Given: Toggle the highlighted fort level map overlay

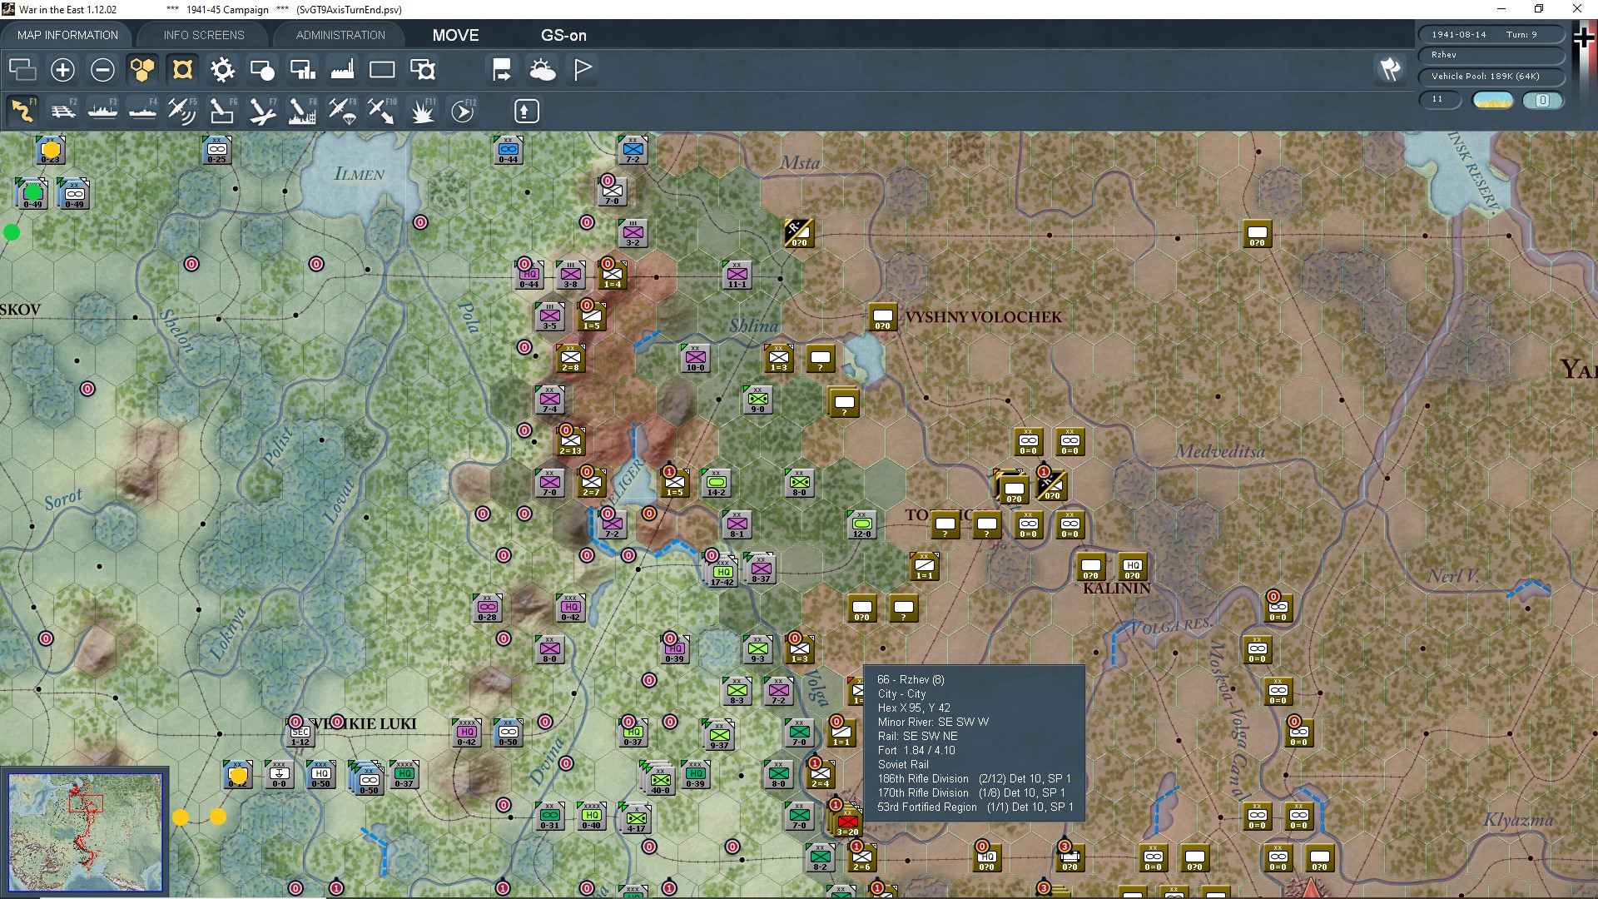Looking at the screenshot, I should tap(182, 70).
